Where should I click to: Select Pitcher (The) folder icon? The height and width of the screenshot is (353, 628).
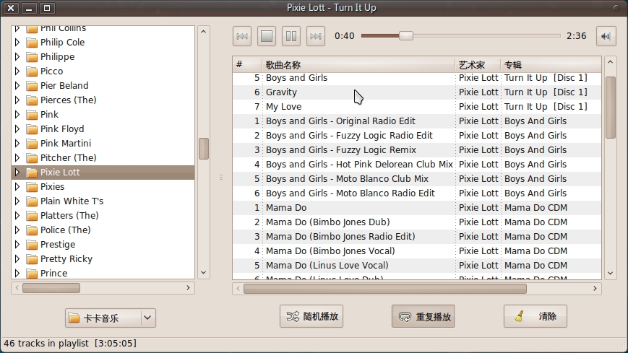point(32,157)
